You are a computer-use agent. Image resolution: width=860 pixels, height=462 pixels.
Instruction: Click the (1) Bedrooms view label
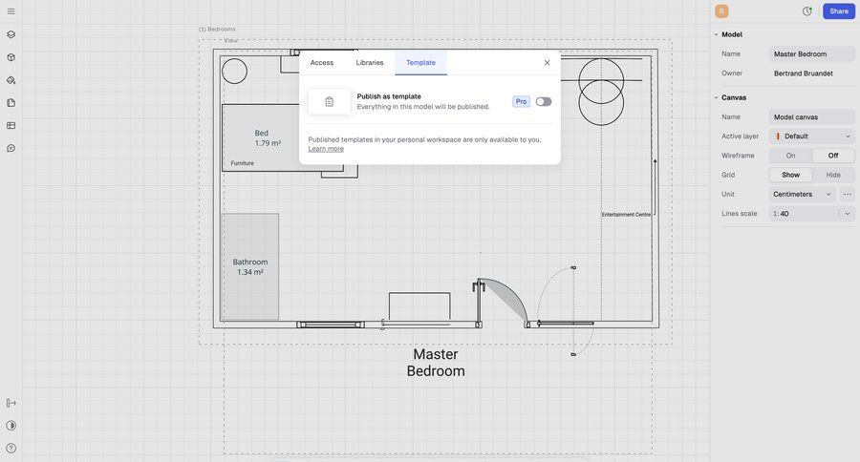(x=217, y=29)
